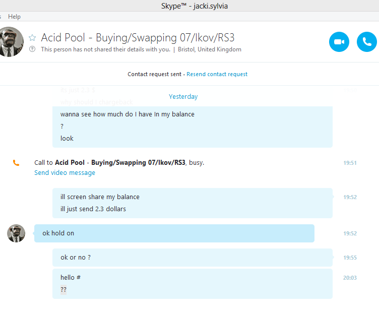This screenshot has width=379, height=313.
Task: Click the 19:51 call timestamp
Action: coord(350,163)
